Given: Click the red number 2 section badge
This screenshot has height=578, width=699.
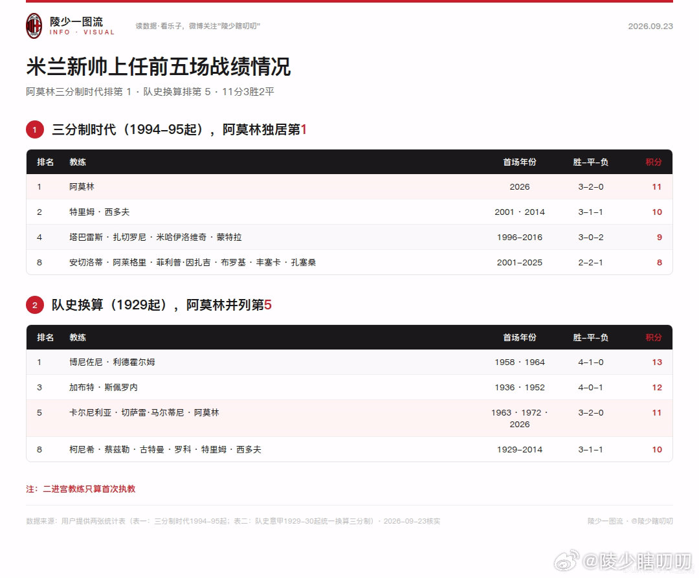Looking at the screenshot, I should (35, 306).
